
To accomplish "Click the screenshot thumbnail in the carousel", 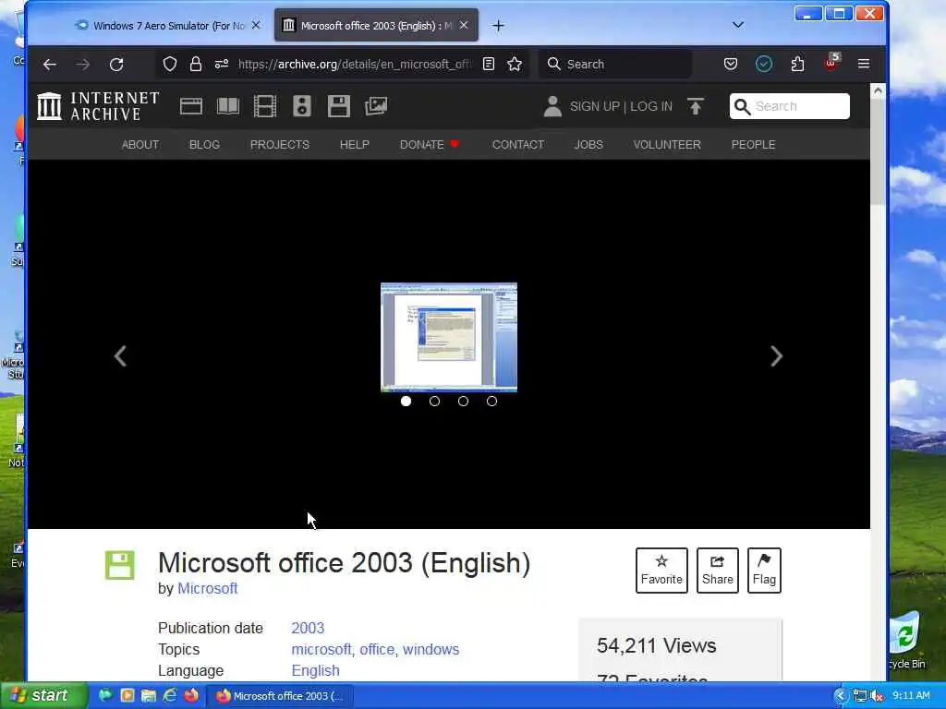I will [449, 338].
